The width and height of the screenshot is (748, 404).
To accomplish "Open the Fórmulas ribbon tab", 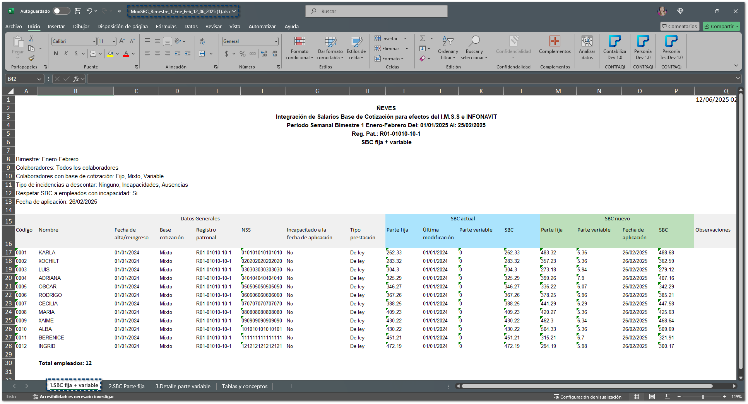I will [x=166, y=27].
